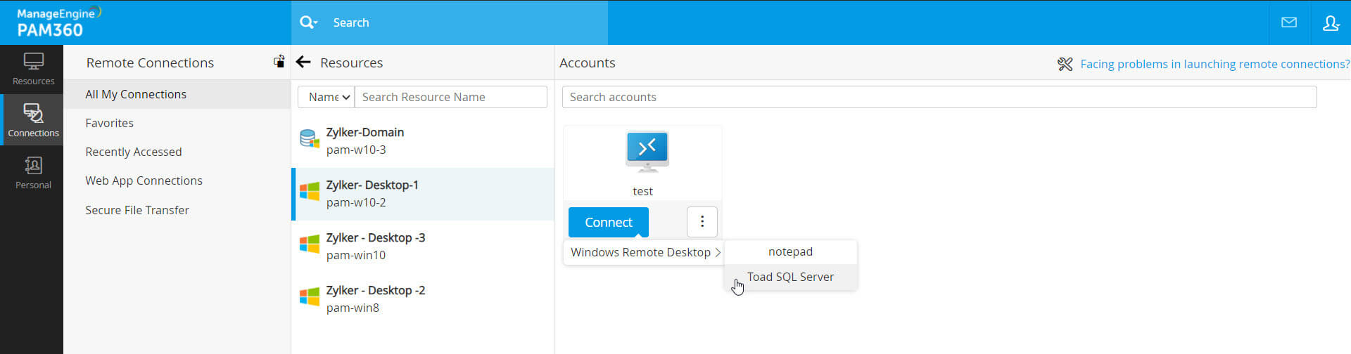Screen dimensions: 1351x354
Task: Open the mail notifications icon
Action: [x=1289, y=22]
